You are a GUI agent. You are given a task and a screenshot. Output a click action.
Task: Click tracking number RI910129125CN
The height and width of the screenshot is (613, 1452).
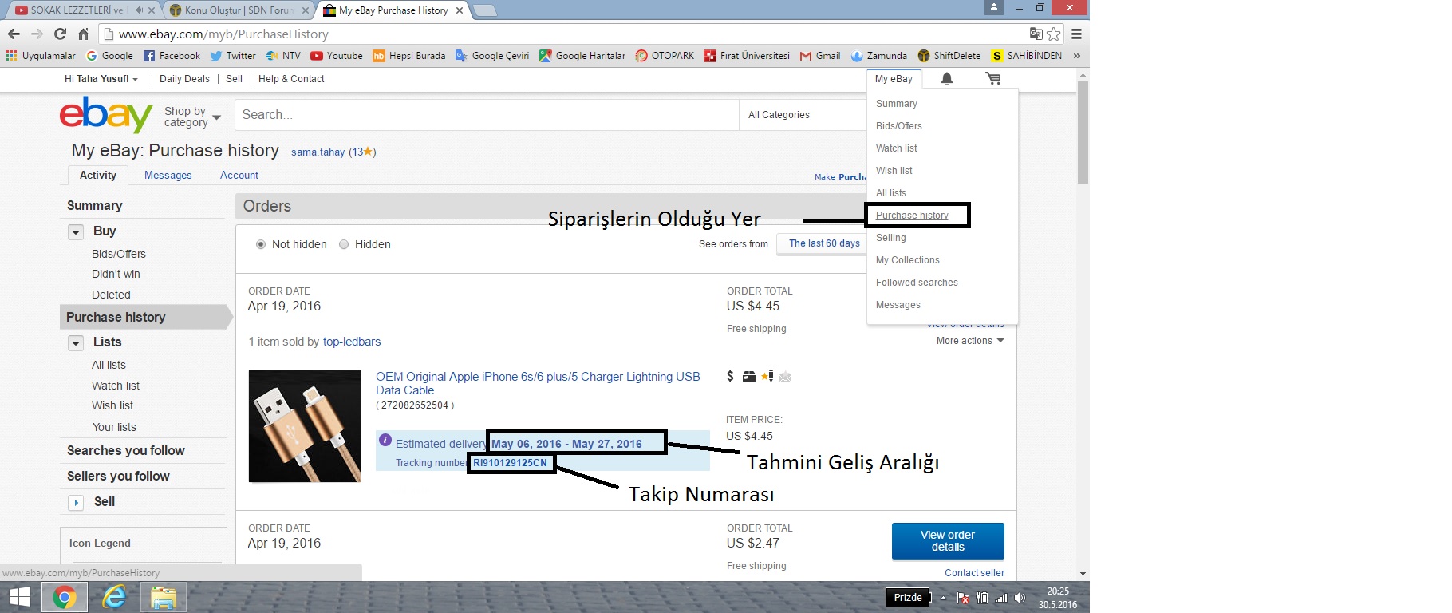(x=511, y=463)
